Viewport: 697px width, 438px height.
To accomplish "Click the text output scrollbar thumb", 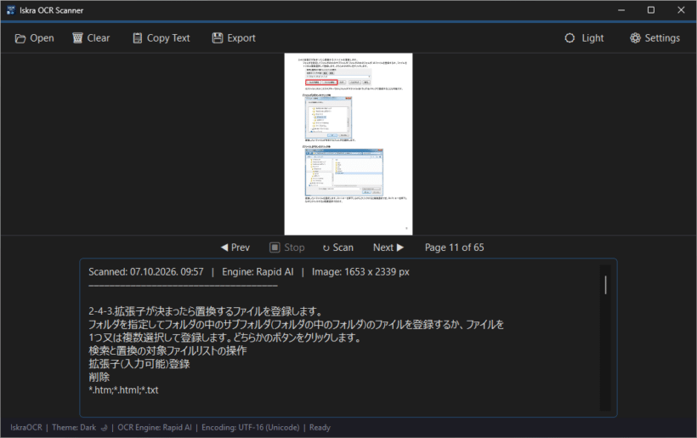I will click(605, 285).
